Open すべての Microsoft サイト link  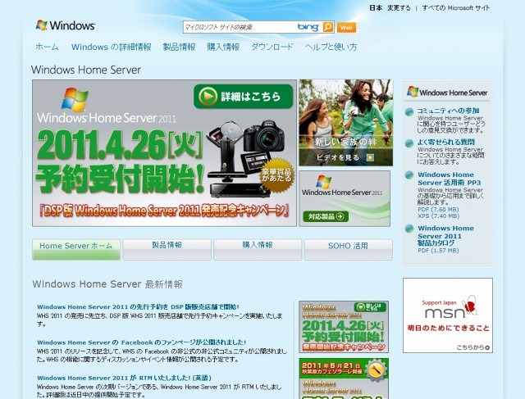(456, 8)
